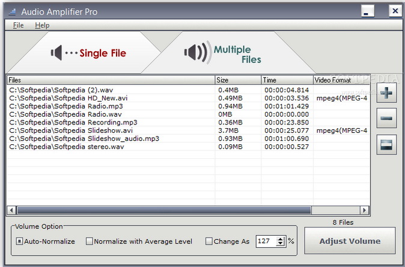Click the horizontal scrollbar right arrow

pos(365,210)
